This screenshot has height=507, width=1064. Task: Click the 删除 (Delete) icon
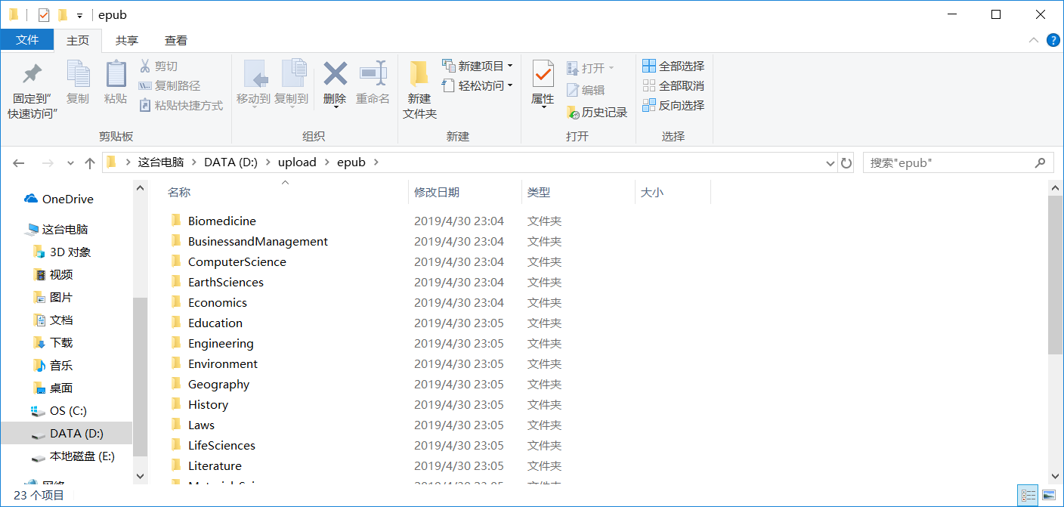click(334, 78)
